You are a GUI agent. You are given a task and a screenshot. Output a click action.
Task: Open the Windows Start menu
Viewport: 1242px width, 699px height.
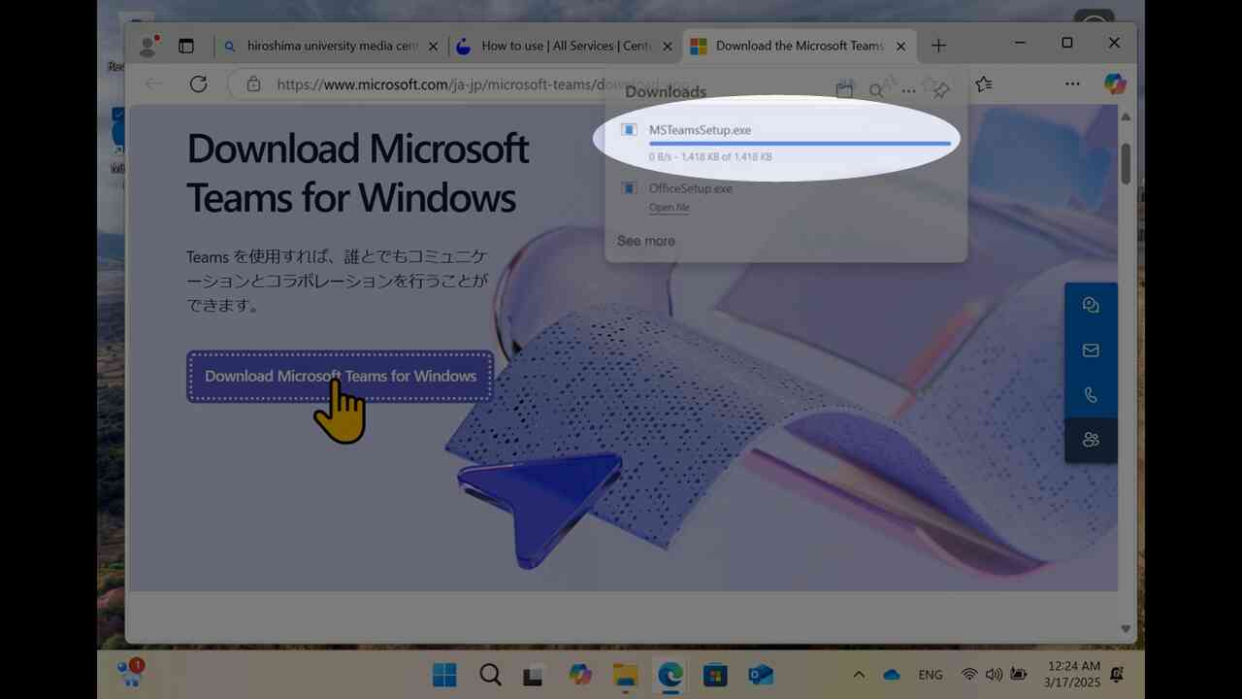tap(444, 675)
